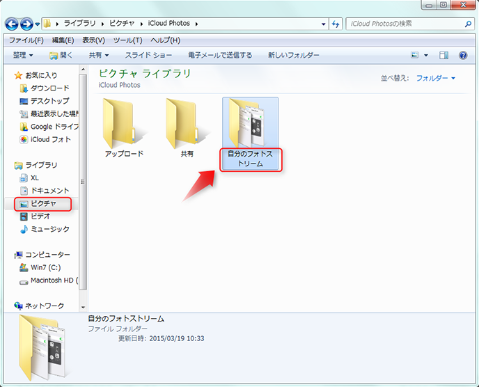Go forward with the Forward arrow button
Screen dimensions: 479x387
(x=26, y=24)
